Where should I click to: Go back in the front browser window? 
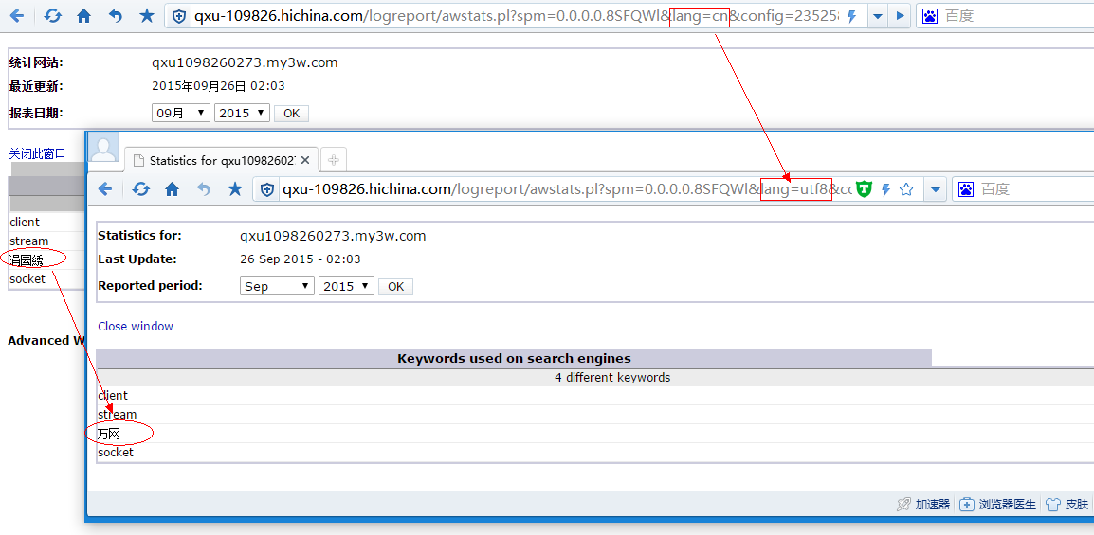105,189
